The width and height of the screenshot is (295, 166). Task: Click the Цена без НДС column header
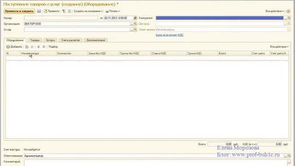point(103,53)
